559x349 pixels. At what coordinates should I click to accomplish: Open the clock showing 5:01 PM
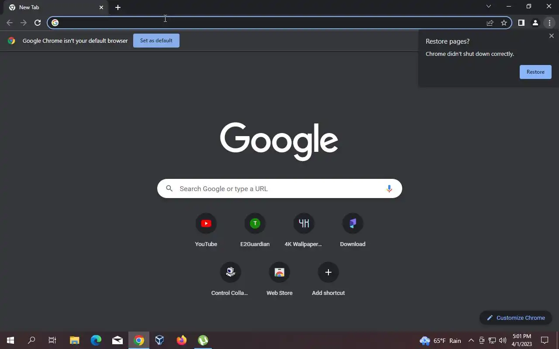click(522, 340)
